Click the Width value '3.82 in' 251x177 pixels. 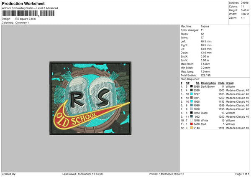click(x=245, y=14)
